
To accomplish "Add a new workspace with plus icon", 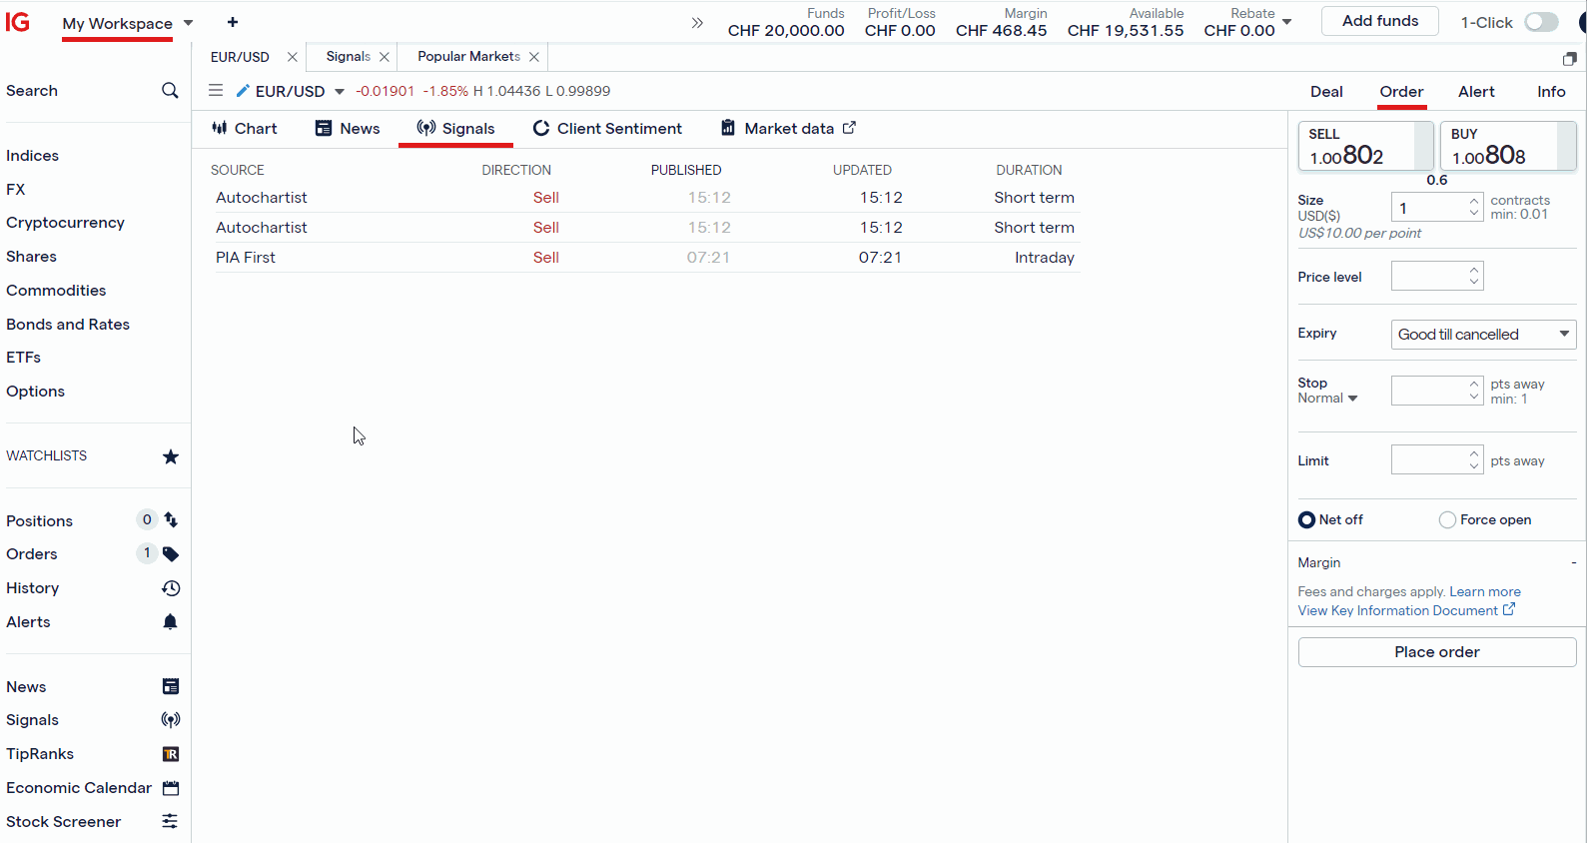I will [233, 22].
